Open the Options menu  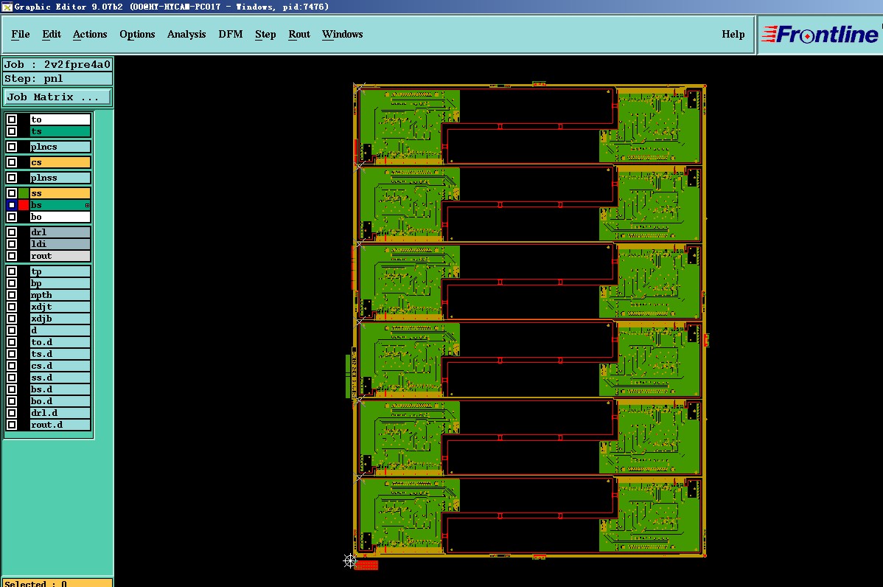coord(137,35)
